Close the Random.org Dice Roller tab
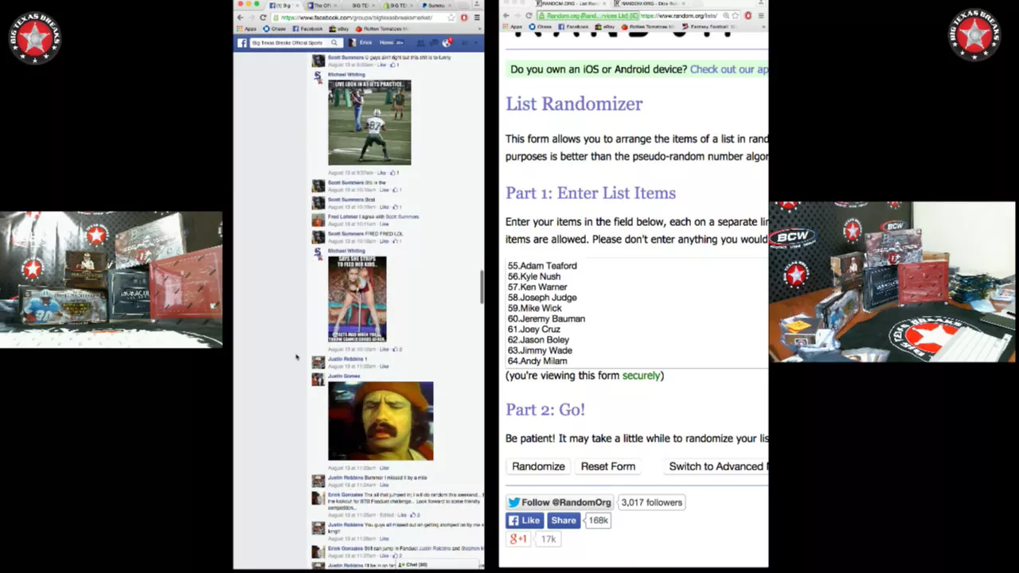 pyautogui.click(x=684, y=3)
